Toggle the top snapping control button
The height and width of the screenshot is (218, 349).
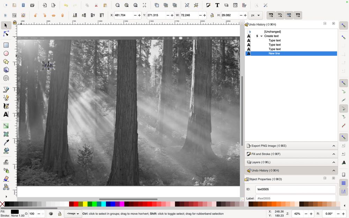pyautogui.click(x=344, y=25)
